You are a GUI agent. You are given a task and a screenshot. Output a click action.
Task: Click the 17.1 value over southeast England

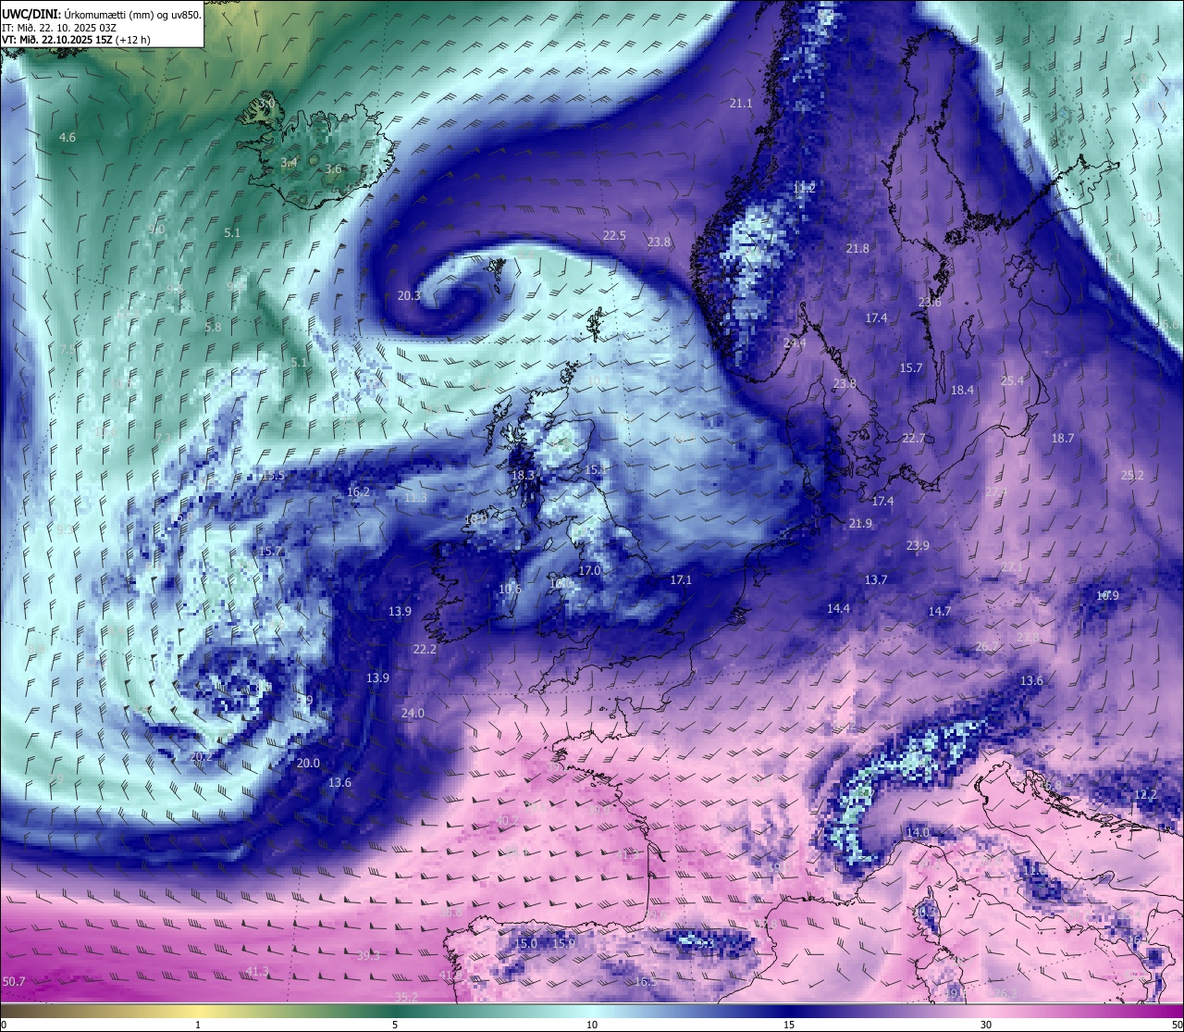pos(681,579)
